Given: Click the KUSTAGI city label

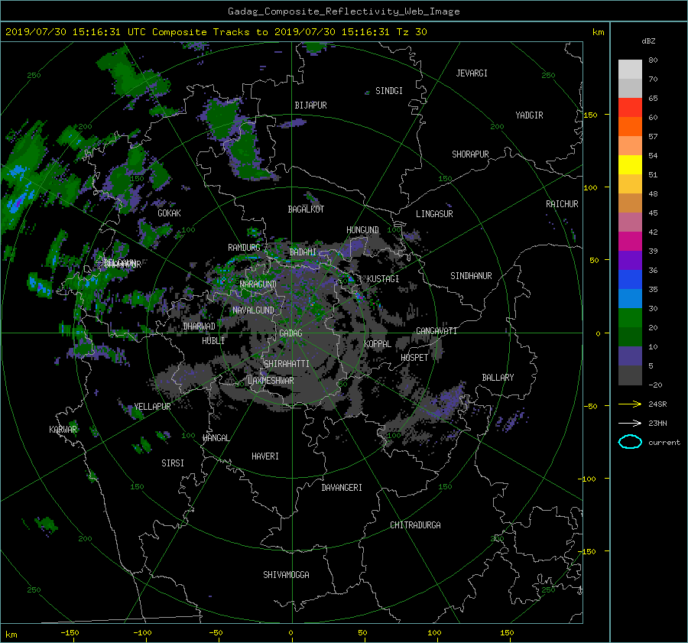Looking at the screenshot, I should (383, 279).
